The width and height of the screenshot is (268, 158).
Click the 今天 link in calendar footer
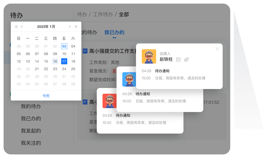pyautogui.click(x=46, y=96)
